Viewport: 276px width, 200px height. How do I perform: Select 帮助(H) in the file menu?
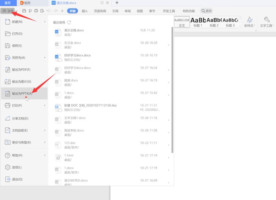pyautogui.click(x=24, y=155)
